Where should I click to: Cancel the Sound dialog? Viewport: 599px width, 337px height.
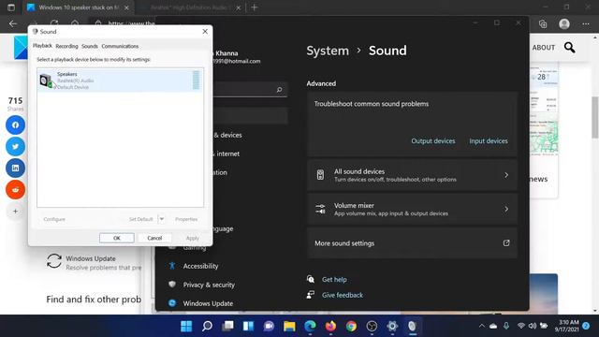tap(154, 238)
